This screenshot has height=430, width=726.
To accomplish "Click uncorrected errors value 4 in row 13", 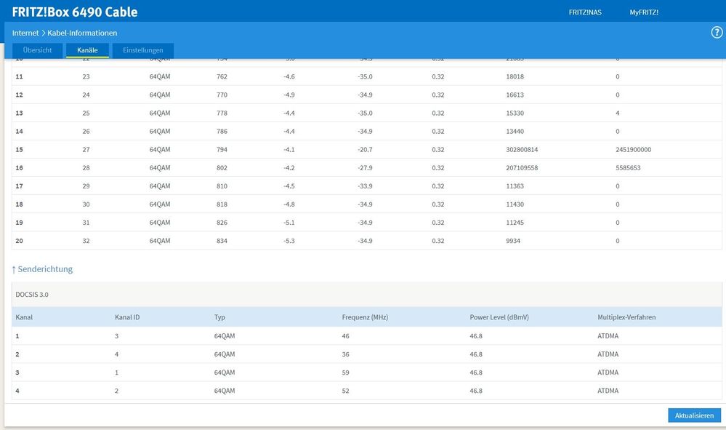I will (618, 113).
